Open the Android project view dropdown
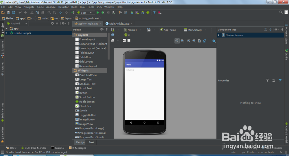 click(17, 23)
